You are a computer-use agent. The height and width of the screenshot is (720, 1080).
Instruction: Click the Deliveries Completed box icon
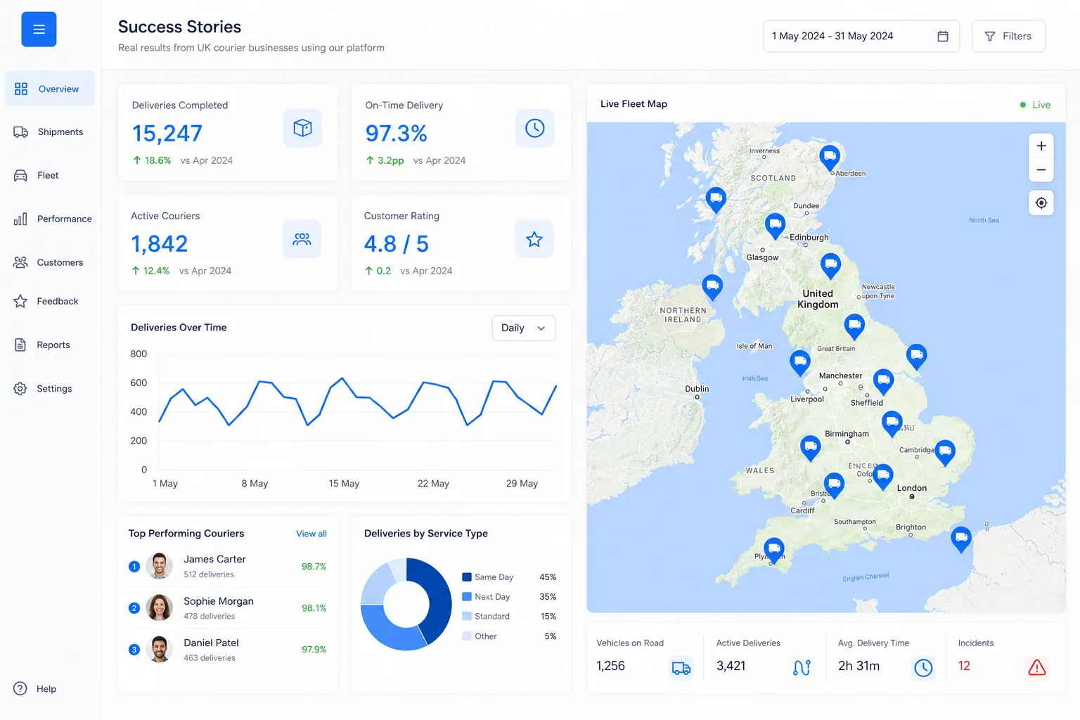click(x=302, y=128)
